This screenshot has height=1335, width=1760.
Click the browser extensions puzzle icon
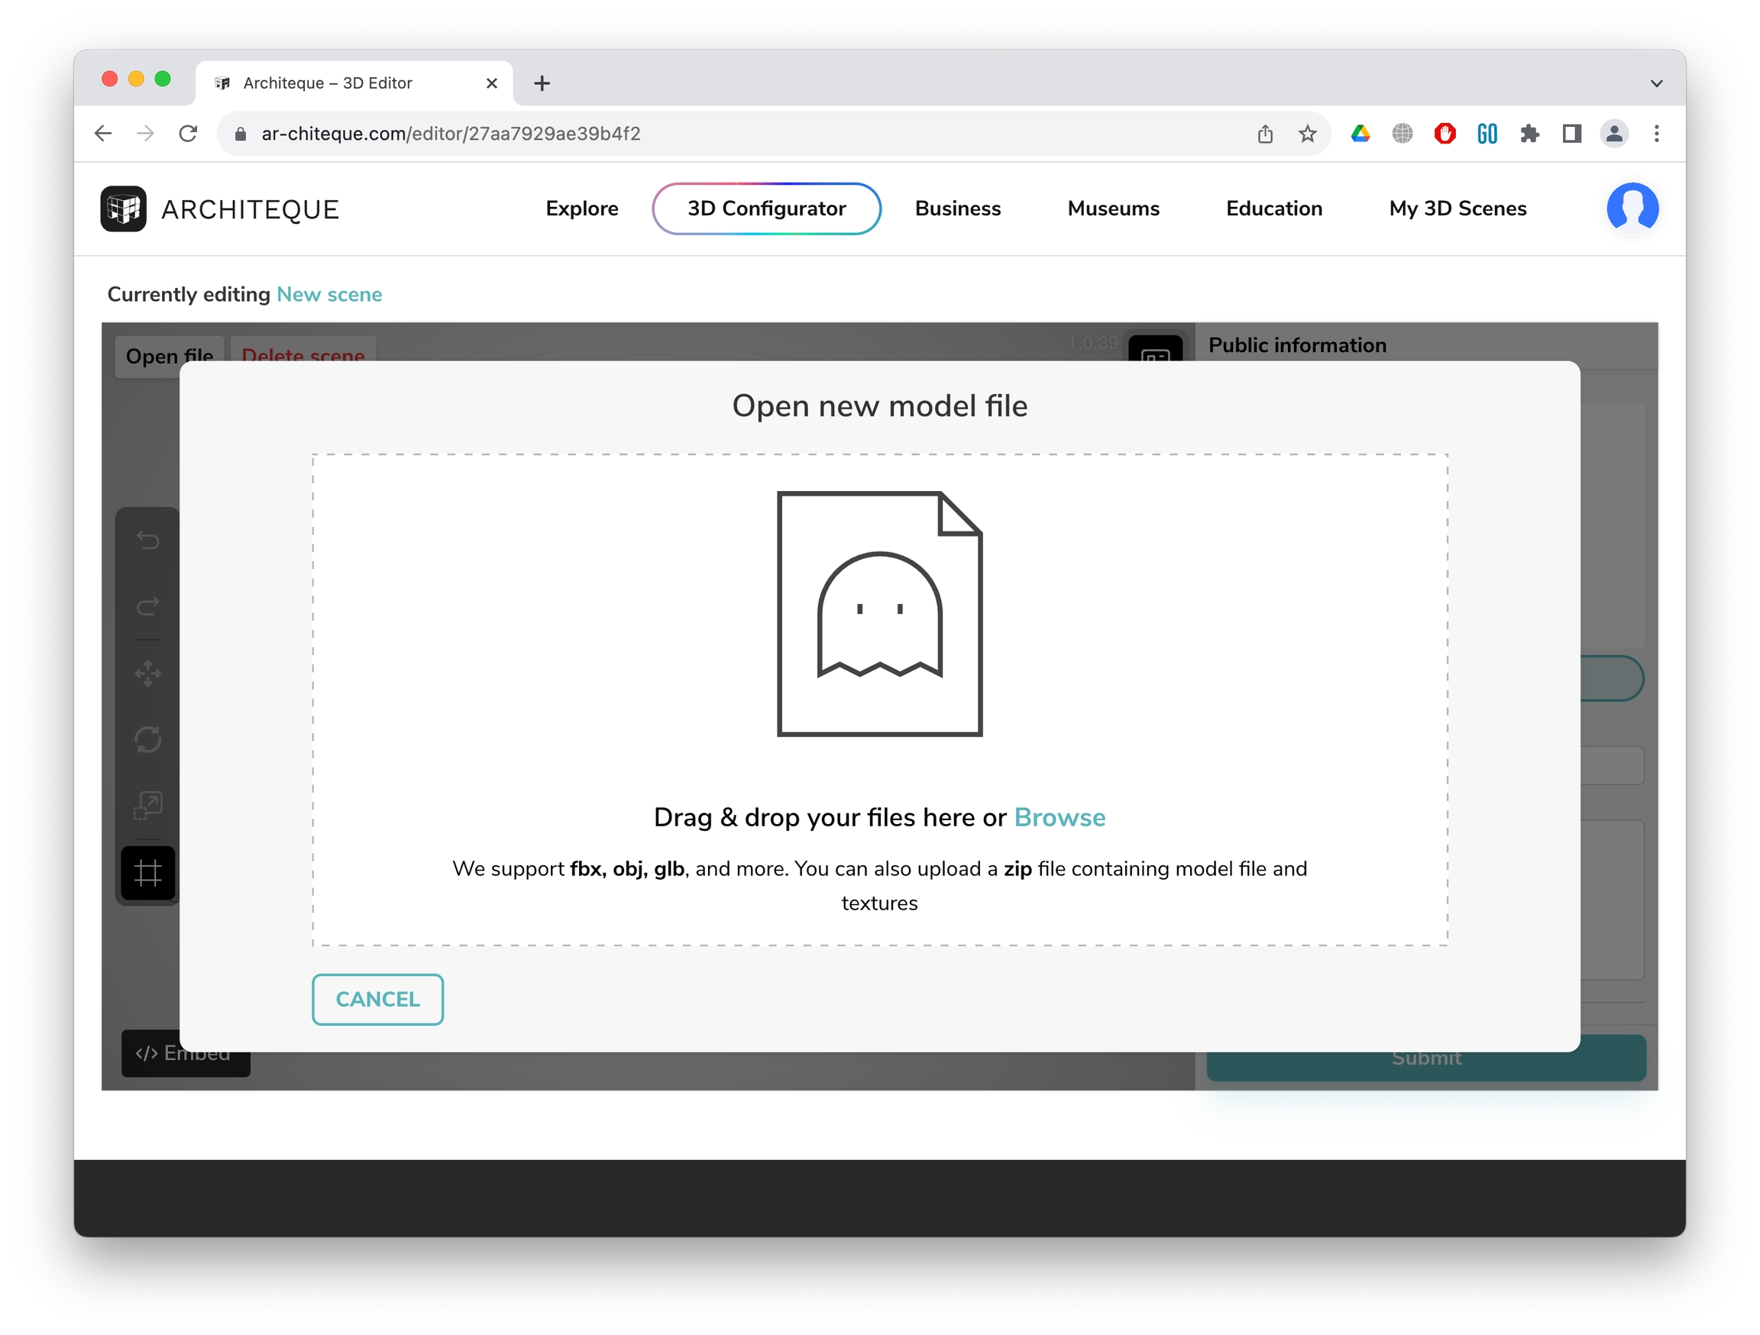(1529, 134)
